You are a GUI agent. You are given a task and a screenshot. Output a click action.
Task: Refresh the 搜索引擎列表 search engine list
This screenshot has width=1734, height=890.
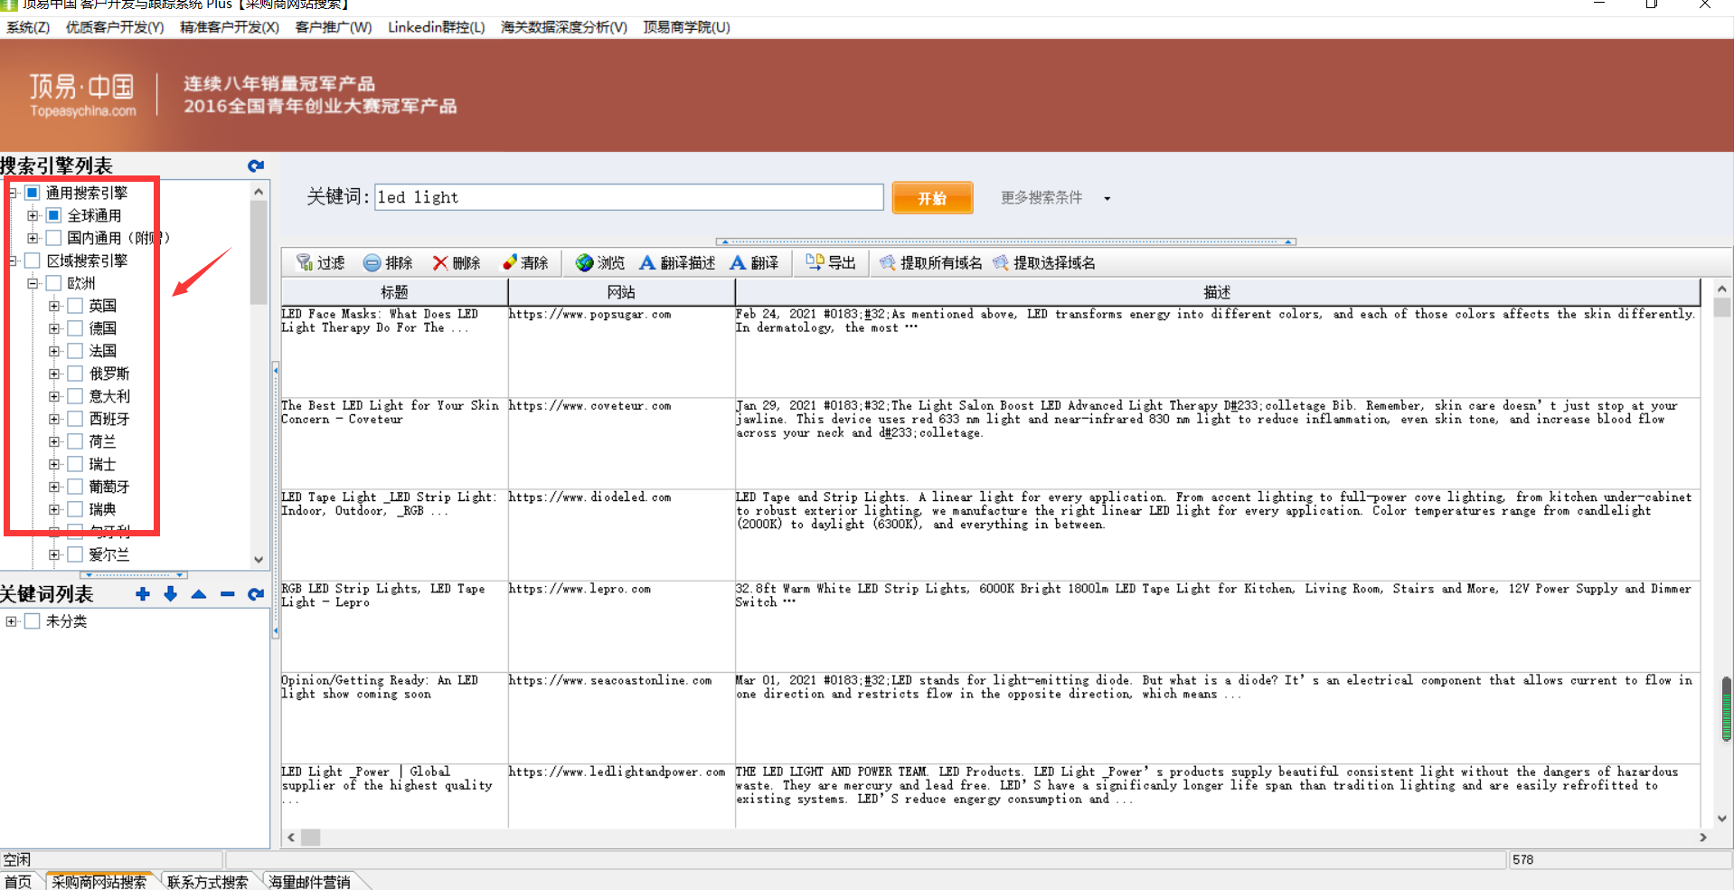point(256,166)
